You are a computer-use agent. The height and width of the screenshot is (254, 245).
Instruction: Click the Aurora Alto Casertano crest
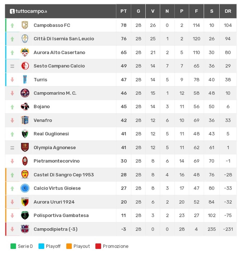25,52
